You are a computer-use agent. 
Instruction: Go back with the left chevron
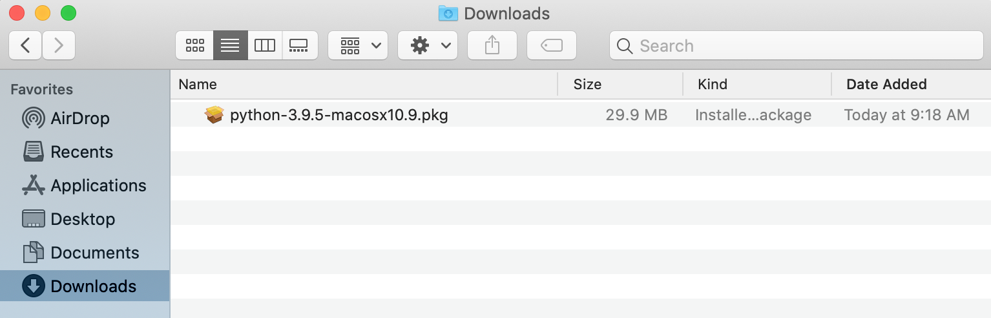point(25,45)
